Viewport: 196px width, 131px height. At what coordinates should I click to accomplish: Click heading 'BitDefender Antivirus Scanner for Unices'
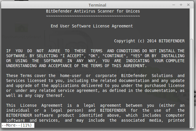point(93,11)
